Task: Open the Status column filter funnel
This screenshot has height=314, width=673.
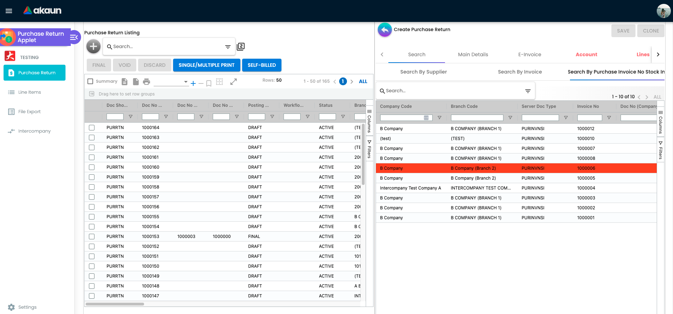Action: 343,117
